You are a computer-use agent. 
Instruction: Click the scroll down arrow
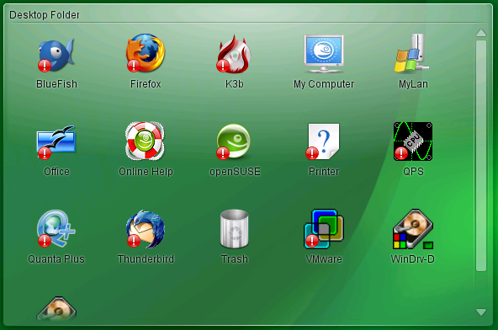coord(481,312)
